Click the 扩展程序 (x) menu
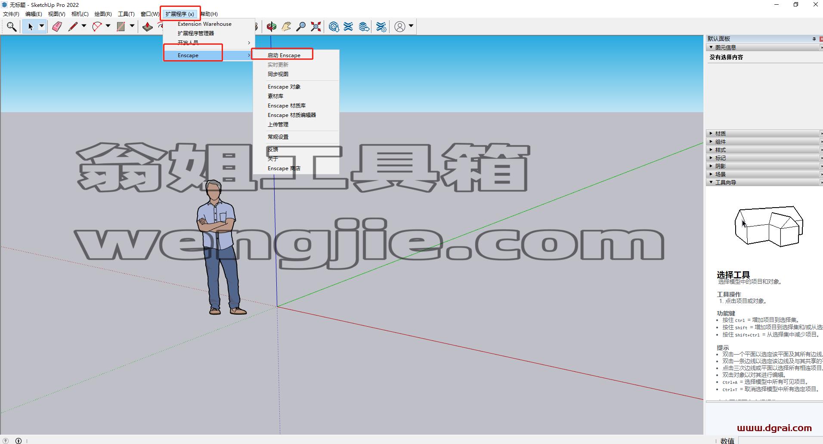The width and height of the screenshot is (823, 444). pos(180,14)
